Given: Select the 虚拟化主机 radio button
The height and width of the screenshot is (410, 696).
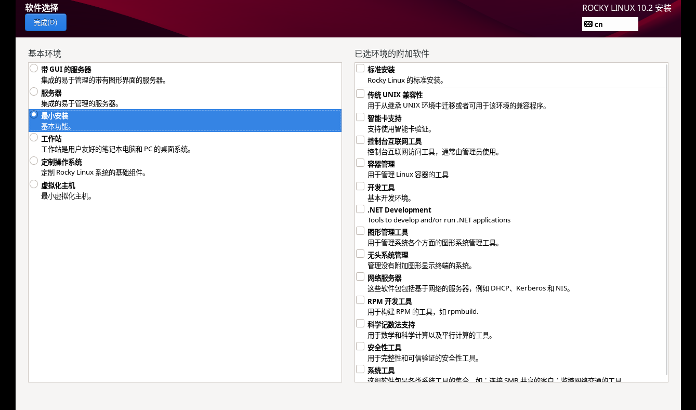Looking at the screenshot, I should (34, 184).
